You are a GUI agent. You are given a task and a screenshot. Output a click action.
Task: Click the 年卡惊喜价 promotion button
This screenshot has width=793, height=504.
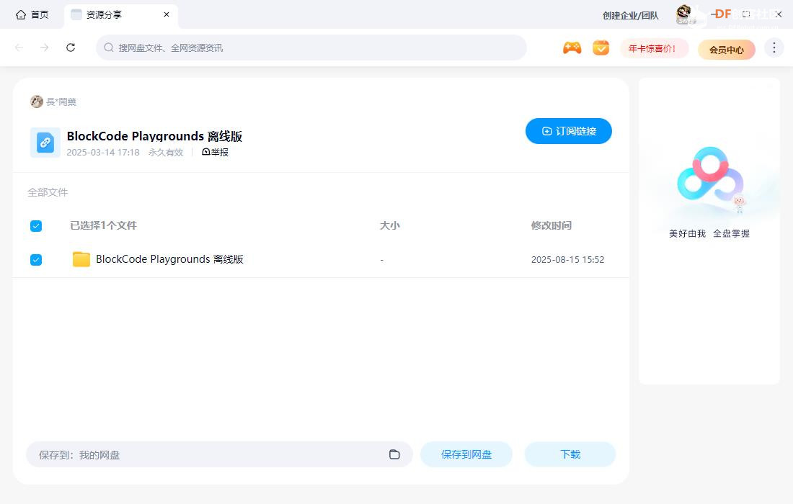pyautogui.click(x=654, y=48)
